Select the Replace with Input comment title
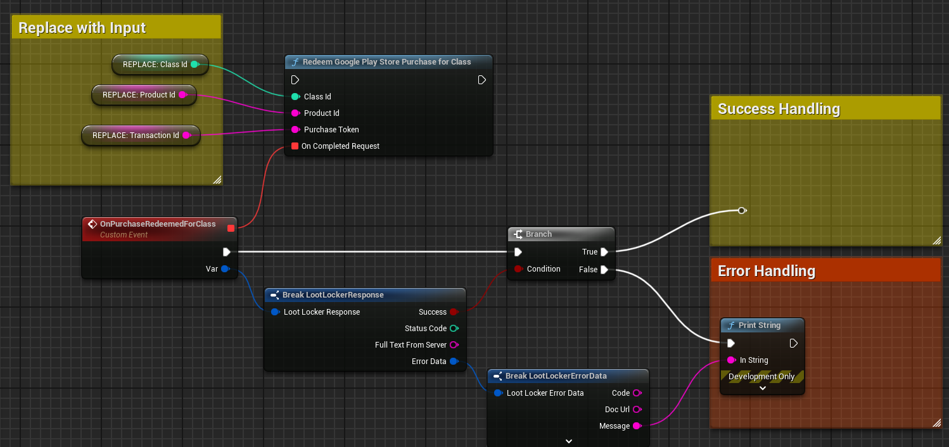This screenshot has width=949, height=447. [x=82, y=28]
